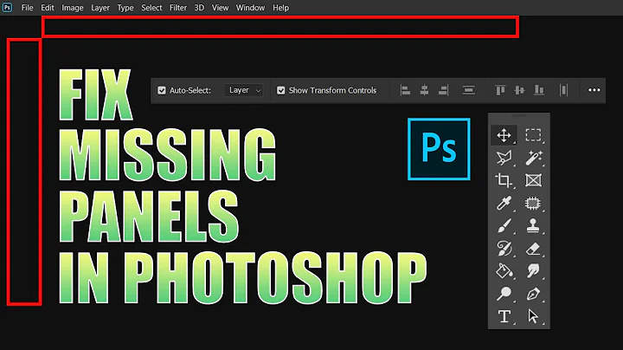Select the Eraser tool

point(533,249)
